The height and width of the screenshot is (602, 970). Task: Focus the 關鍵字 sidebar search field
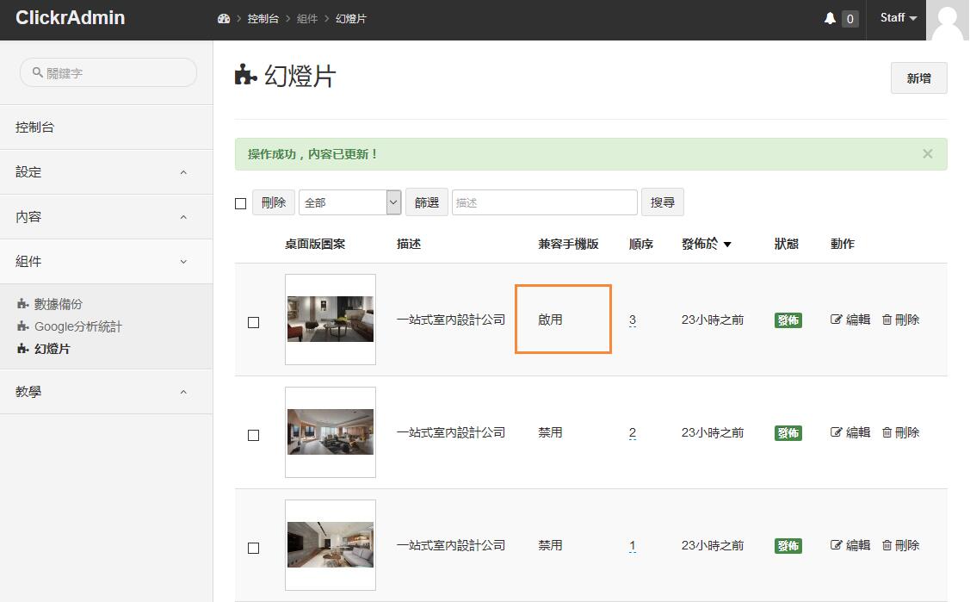pyautogui.click(x=108, y=72)
